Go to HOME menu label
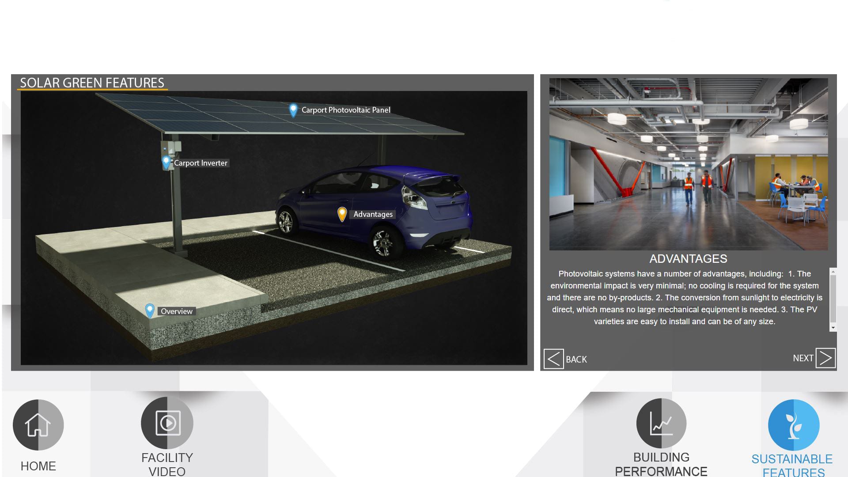848x477 pixels. tap(38, 466)
